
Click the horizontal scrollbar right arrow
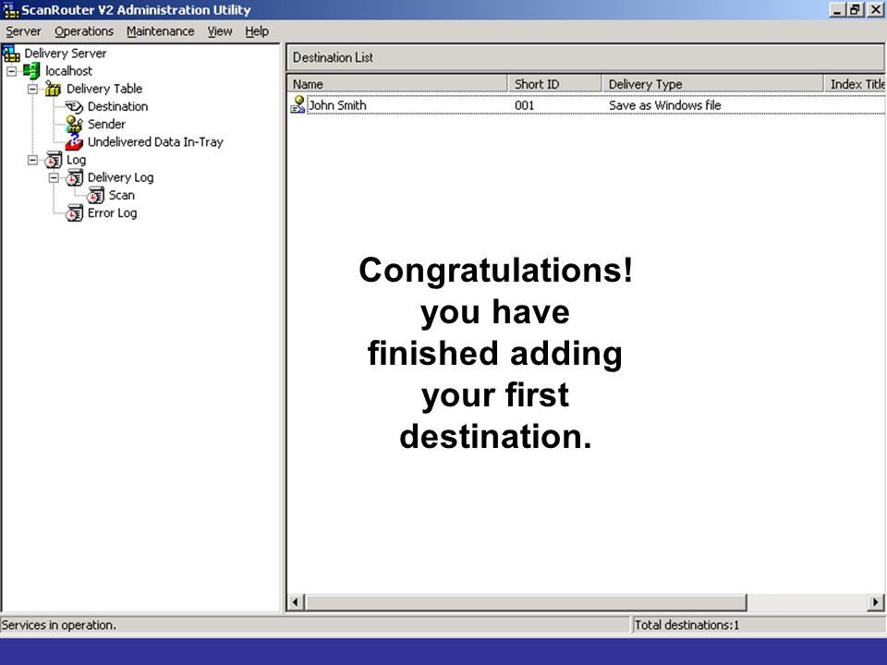(876, 602)
